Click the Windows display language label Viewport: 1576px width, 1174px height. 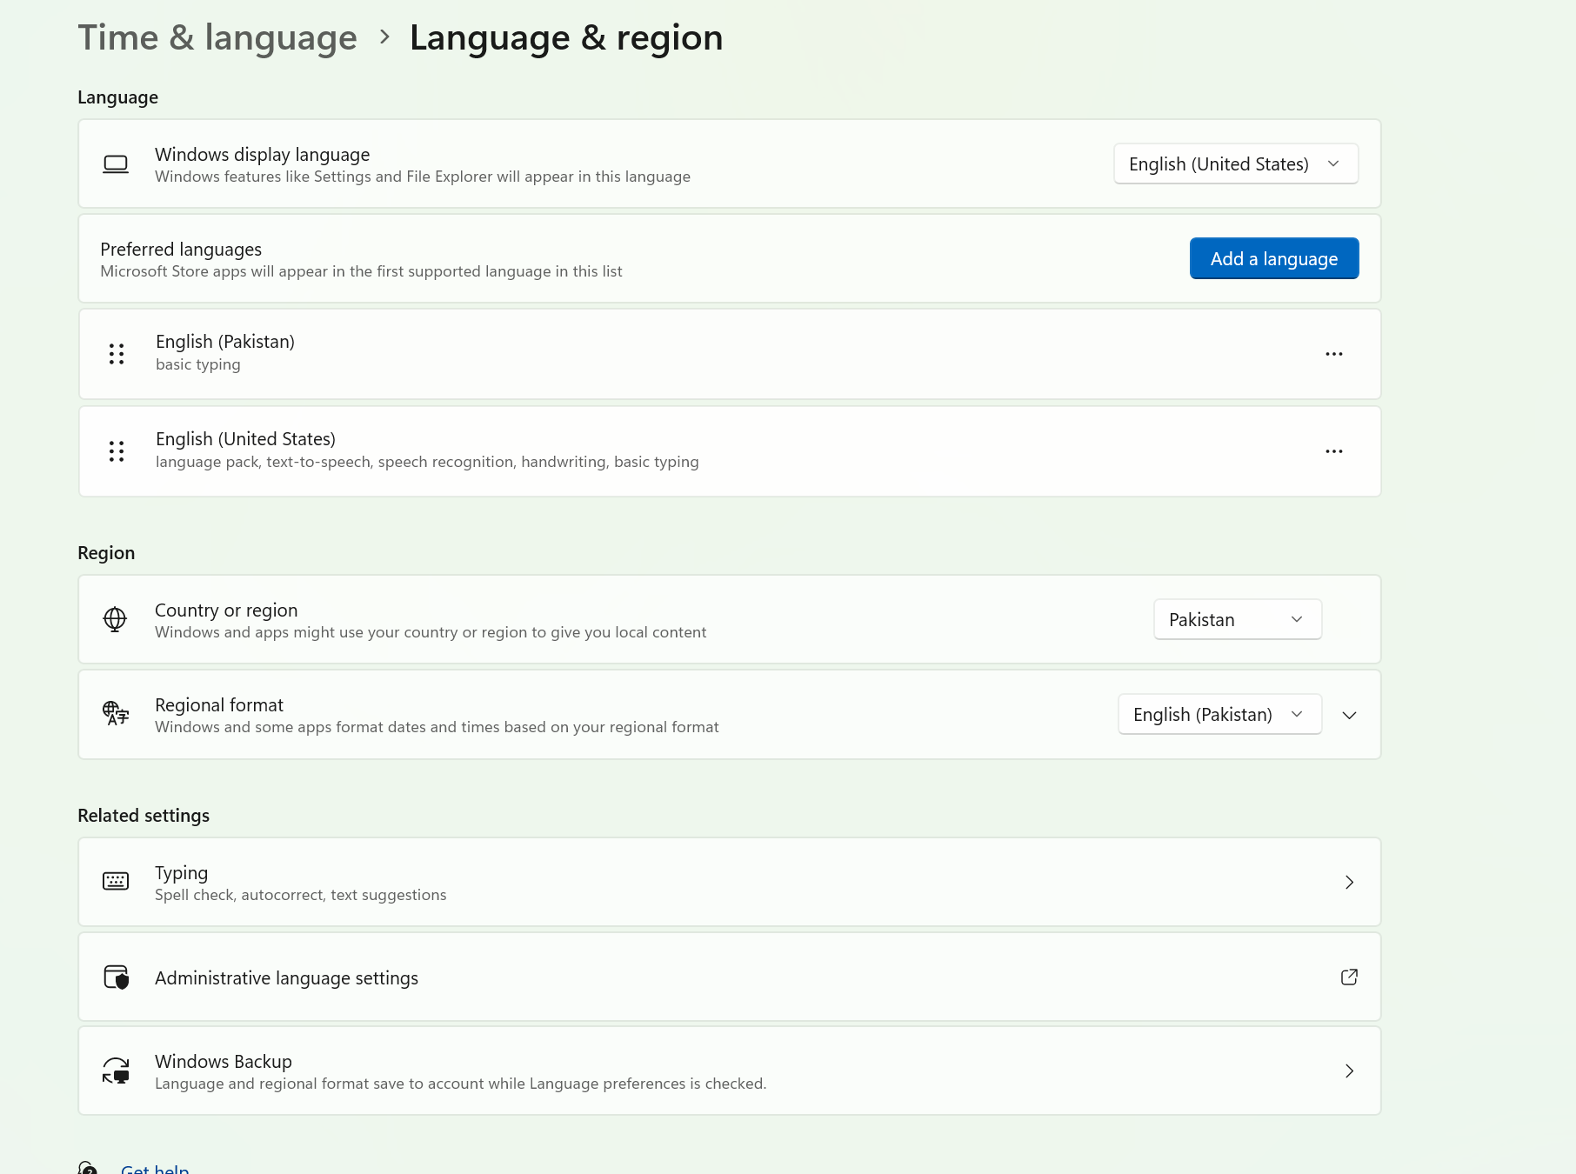click(x=263, y=155)
